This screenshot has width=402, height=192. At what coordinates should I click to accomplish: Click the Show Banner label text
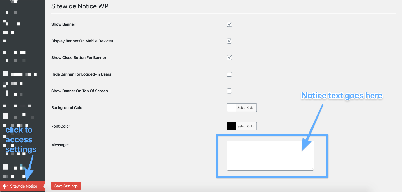click(x=63, y=24)
